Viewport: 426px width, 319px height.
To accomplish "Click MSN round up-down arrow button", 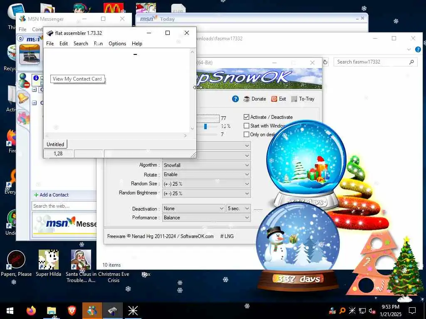I will coord(21,39).
